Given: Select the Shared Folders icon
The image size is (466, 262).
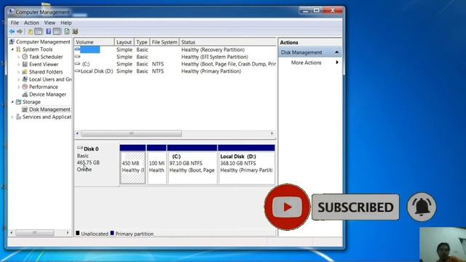Looking at the screenshot, I should 25,72.
